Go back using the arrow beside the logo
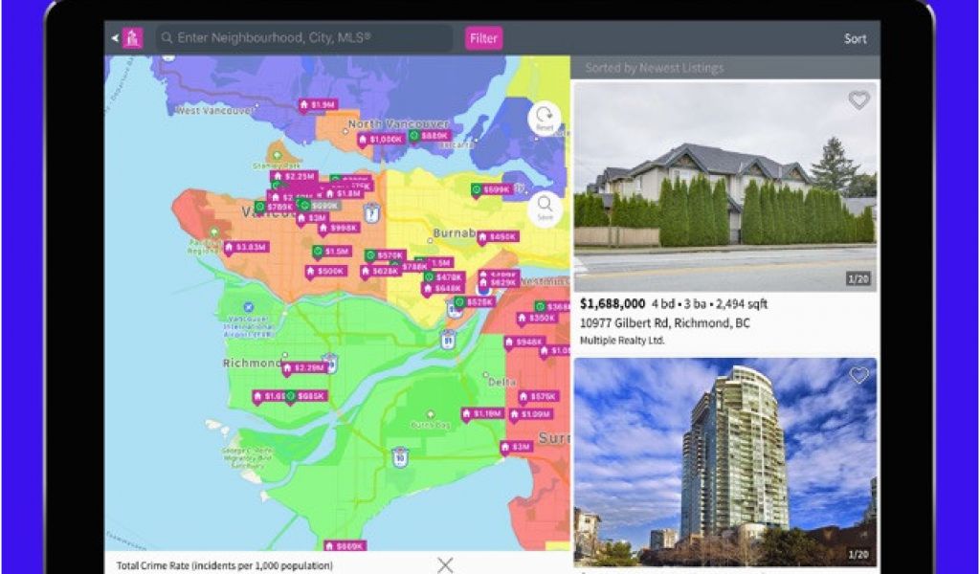This screenshot has width=980, height=574. pos(115,38)
